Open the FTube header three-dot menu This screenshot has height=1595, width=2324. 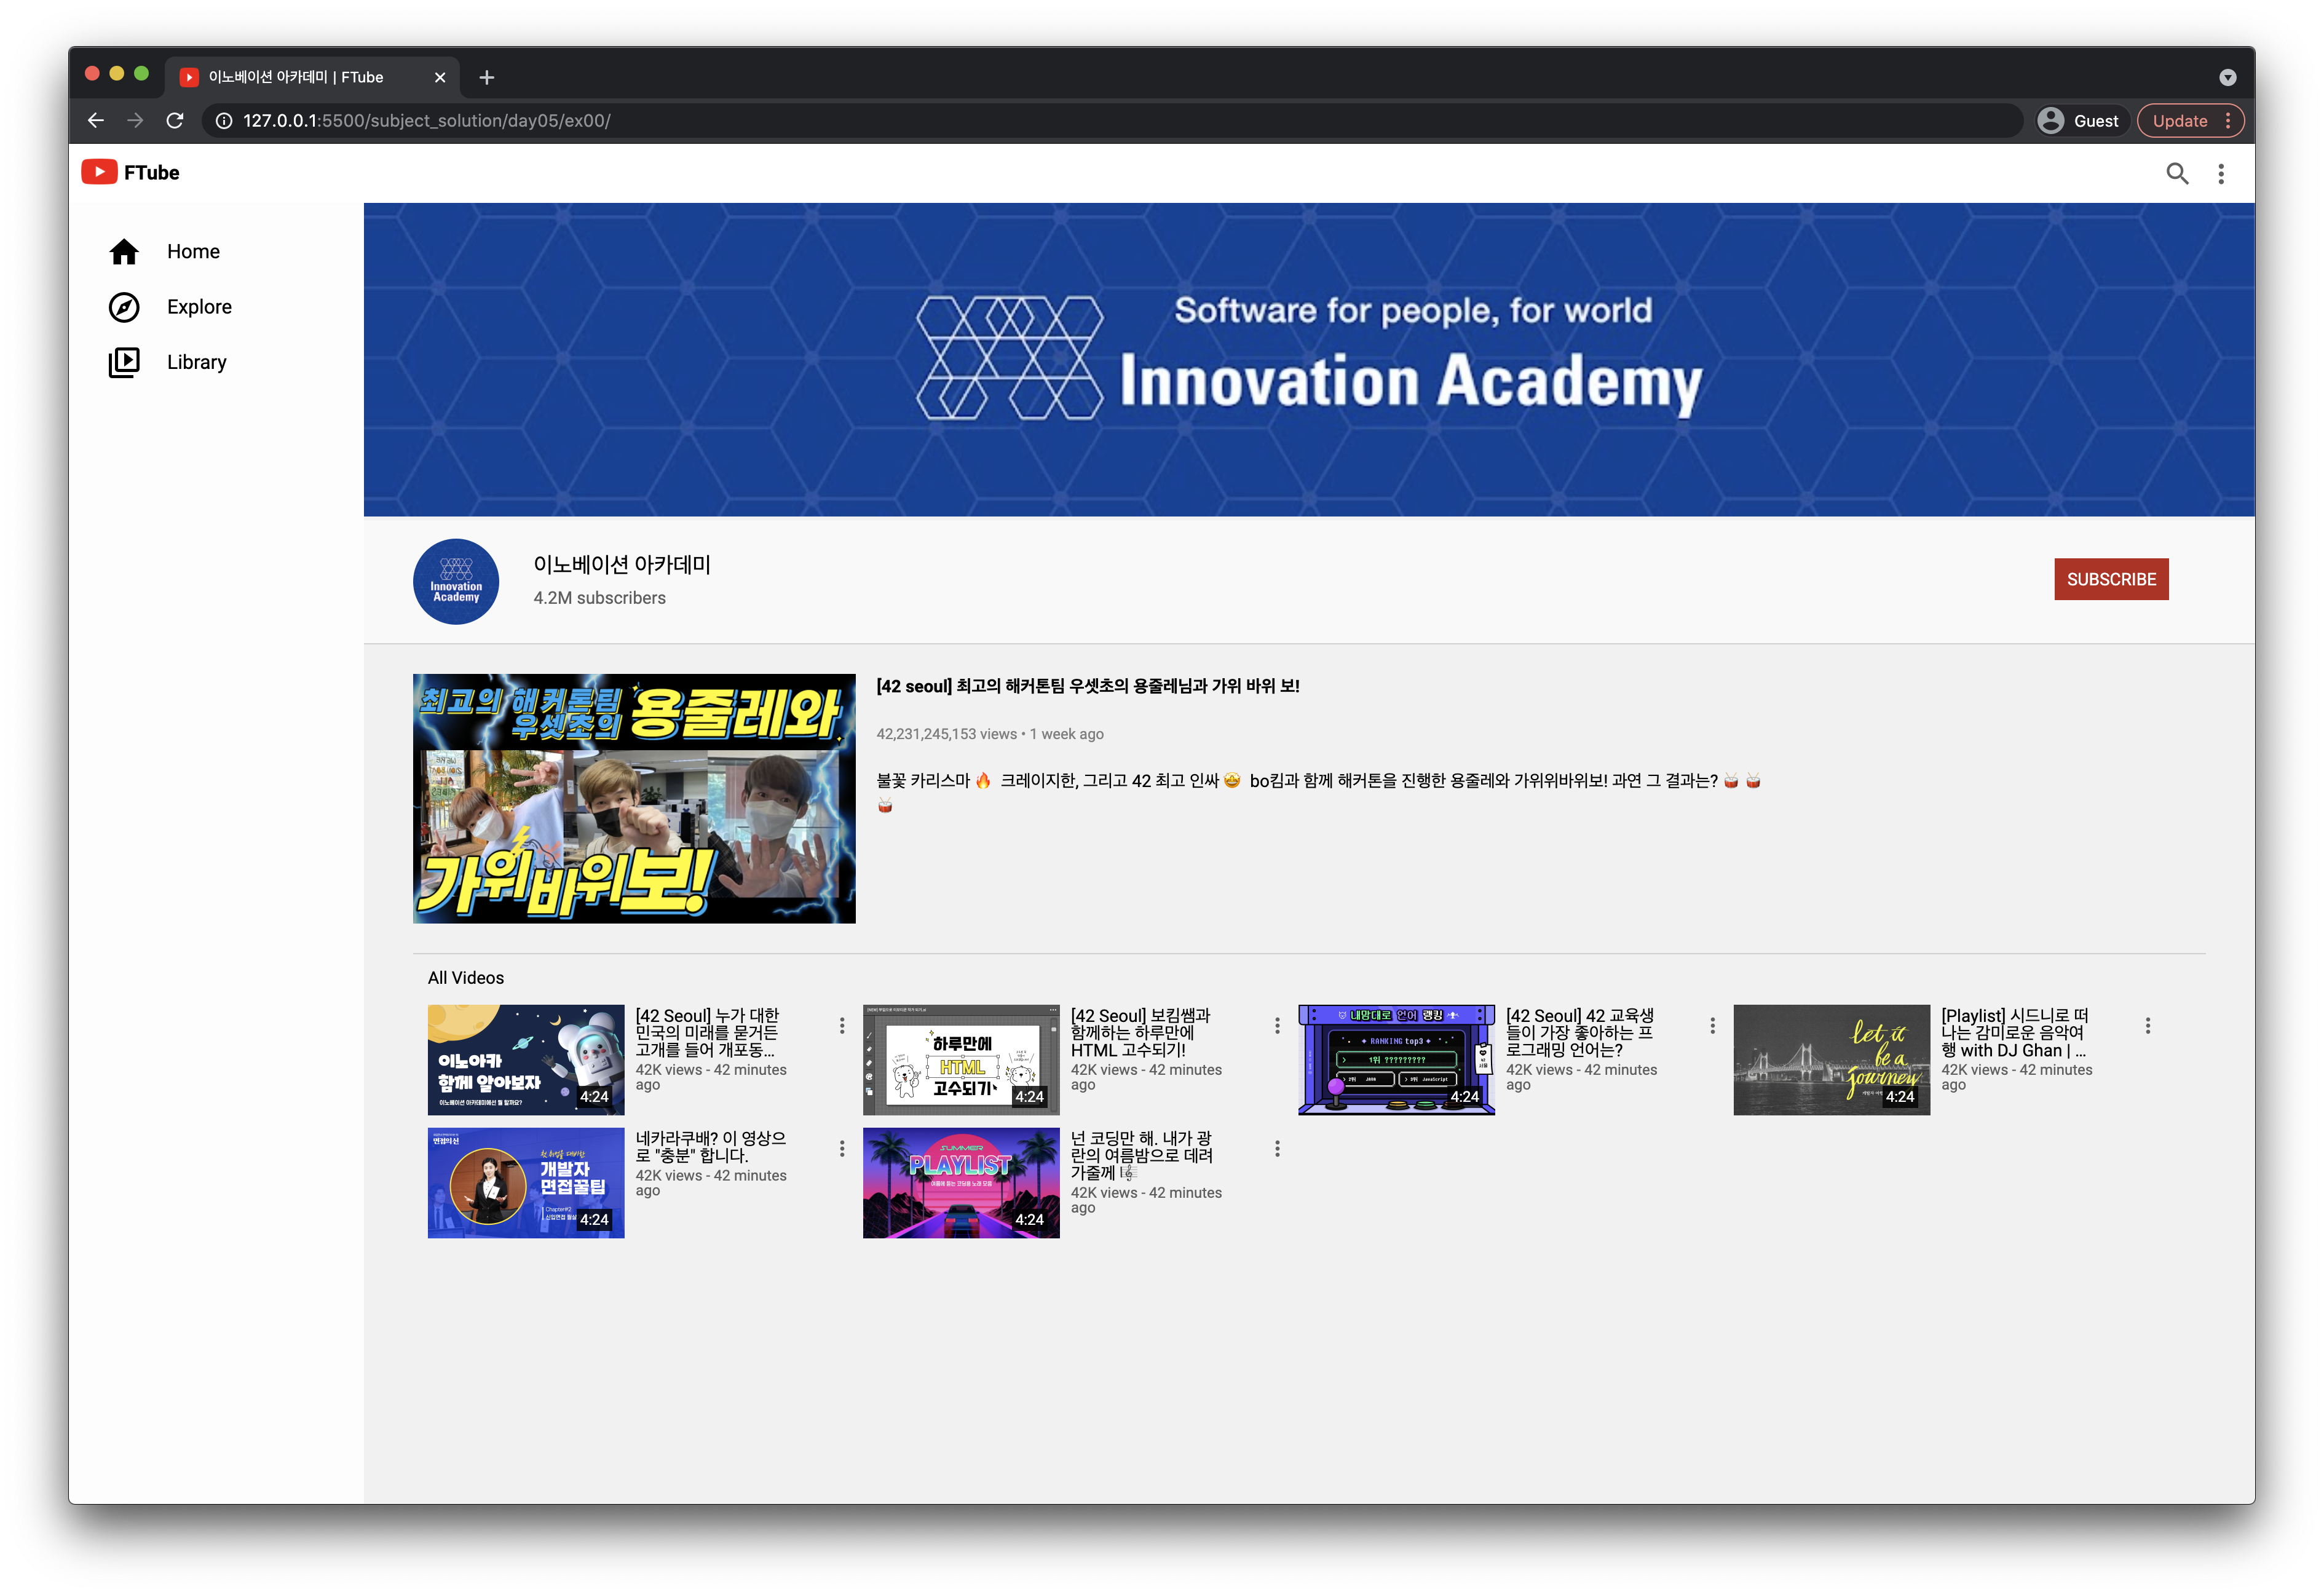[2220, 173]
